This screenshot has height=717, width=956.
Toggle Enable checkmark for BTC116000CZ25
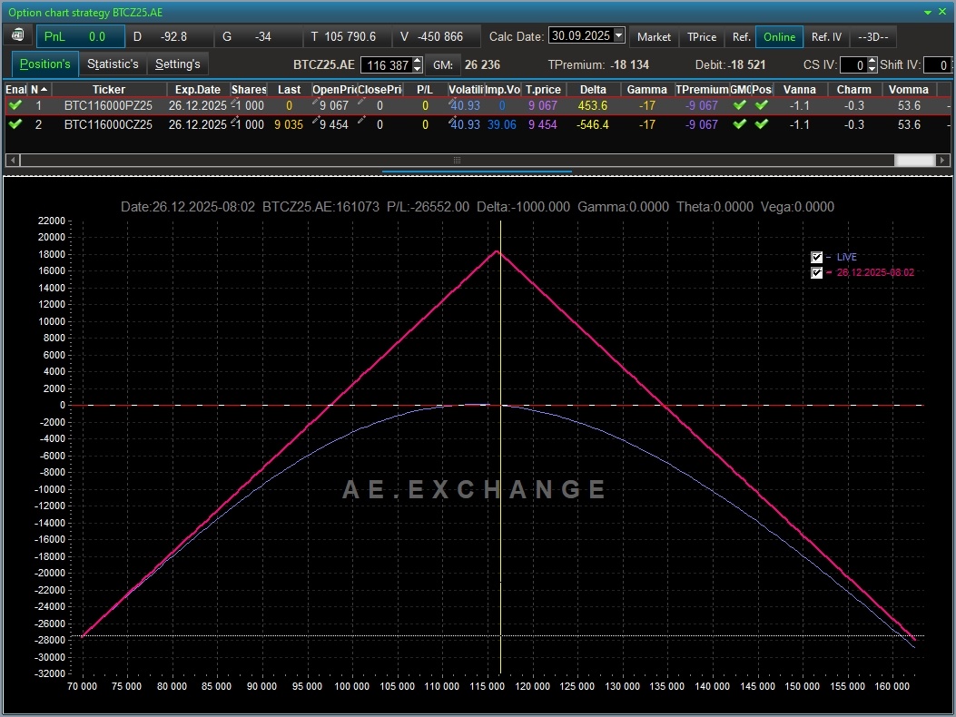[x=15, y=123]
